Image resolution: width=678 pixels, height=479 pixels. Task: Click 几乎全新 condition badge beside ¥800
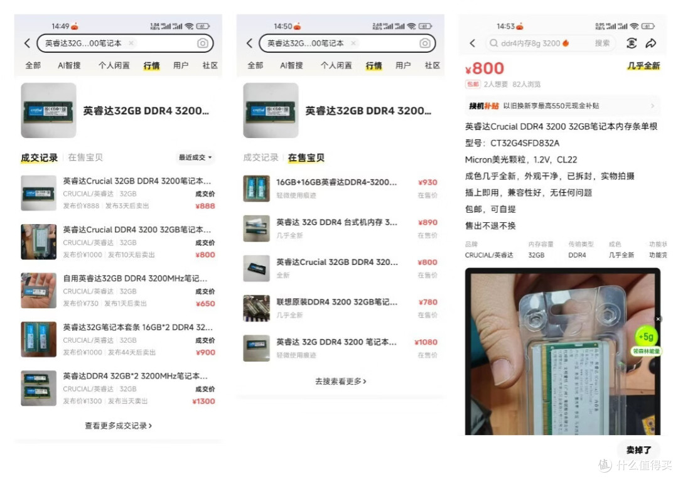click(643, 66)
